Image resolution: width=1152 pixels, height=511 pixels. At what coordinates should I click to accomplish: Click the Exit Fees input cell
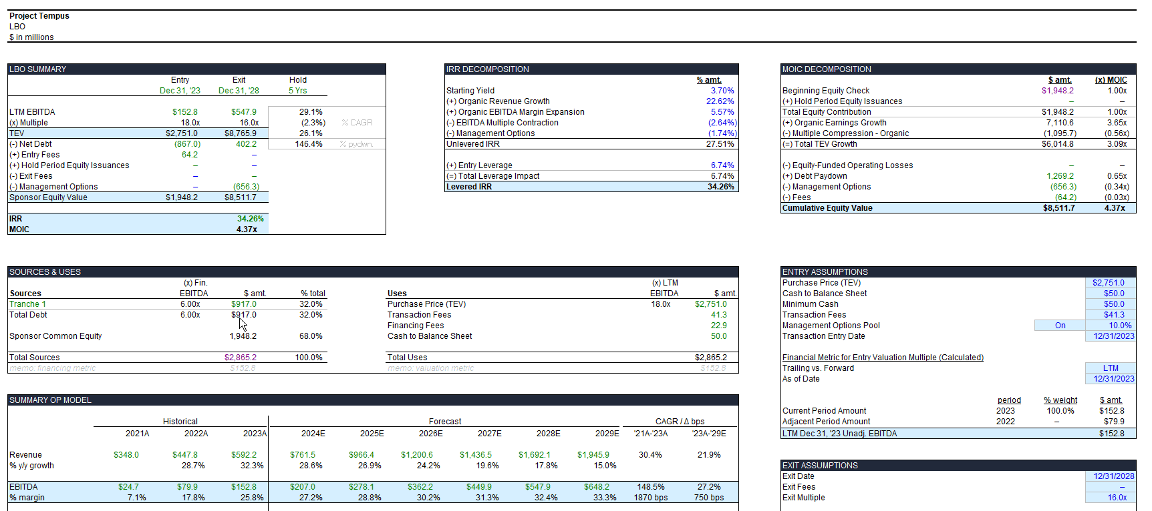pos(1111,487)
